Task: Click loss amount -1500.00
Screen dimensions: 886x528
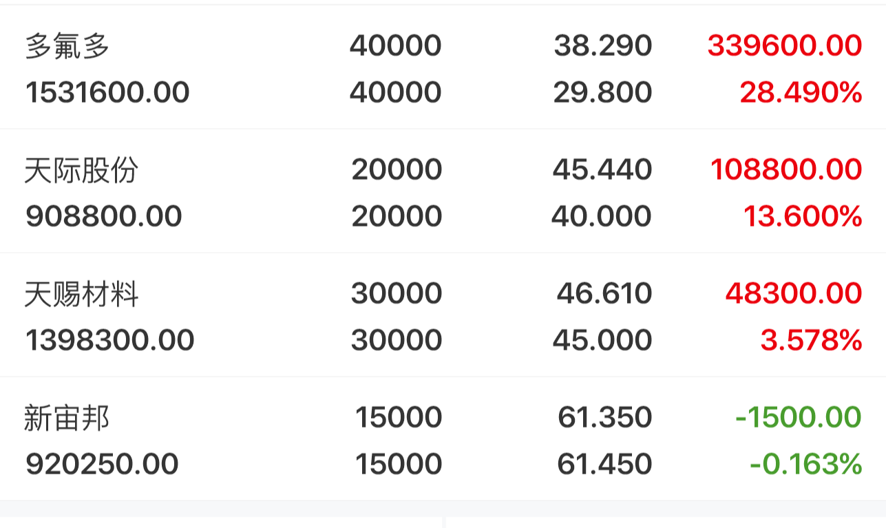Action: (x=798, y=418)
